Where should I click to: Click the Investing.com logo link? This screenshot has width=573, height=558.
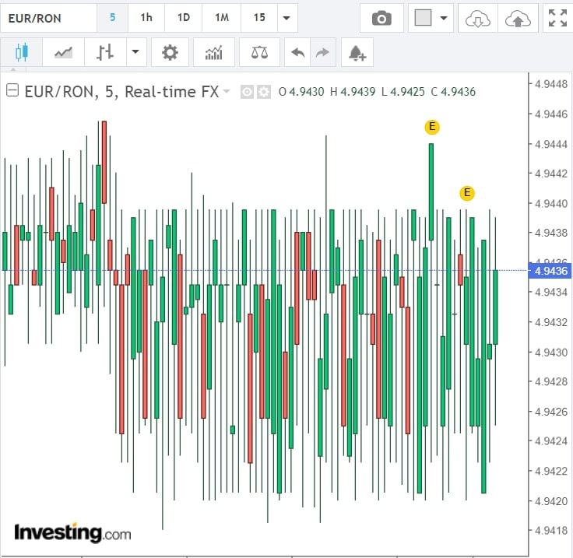[x=72, y=533]
